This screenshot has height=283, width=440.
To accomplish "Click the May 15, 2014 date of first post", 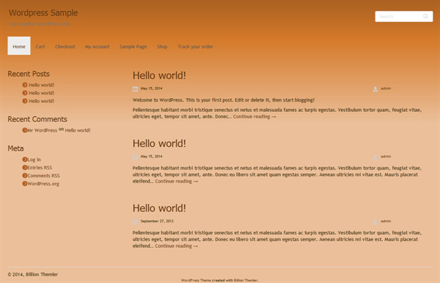I will tap(152, 88).
